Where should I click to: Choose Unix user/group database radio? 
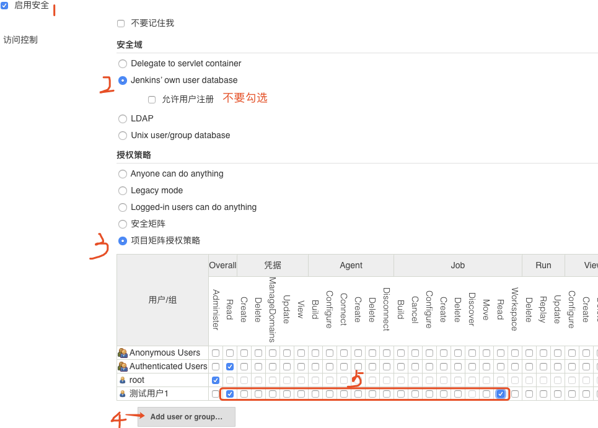123,136
